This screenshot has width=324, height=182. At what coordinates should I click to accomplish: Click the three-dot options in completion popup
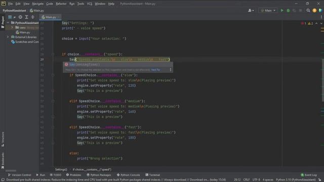pos(171,70)
